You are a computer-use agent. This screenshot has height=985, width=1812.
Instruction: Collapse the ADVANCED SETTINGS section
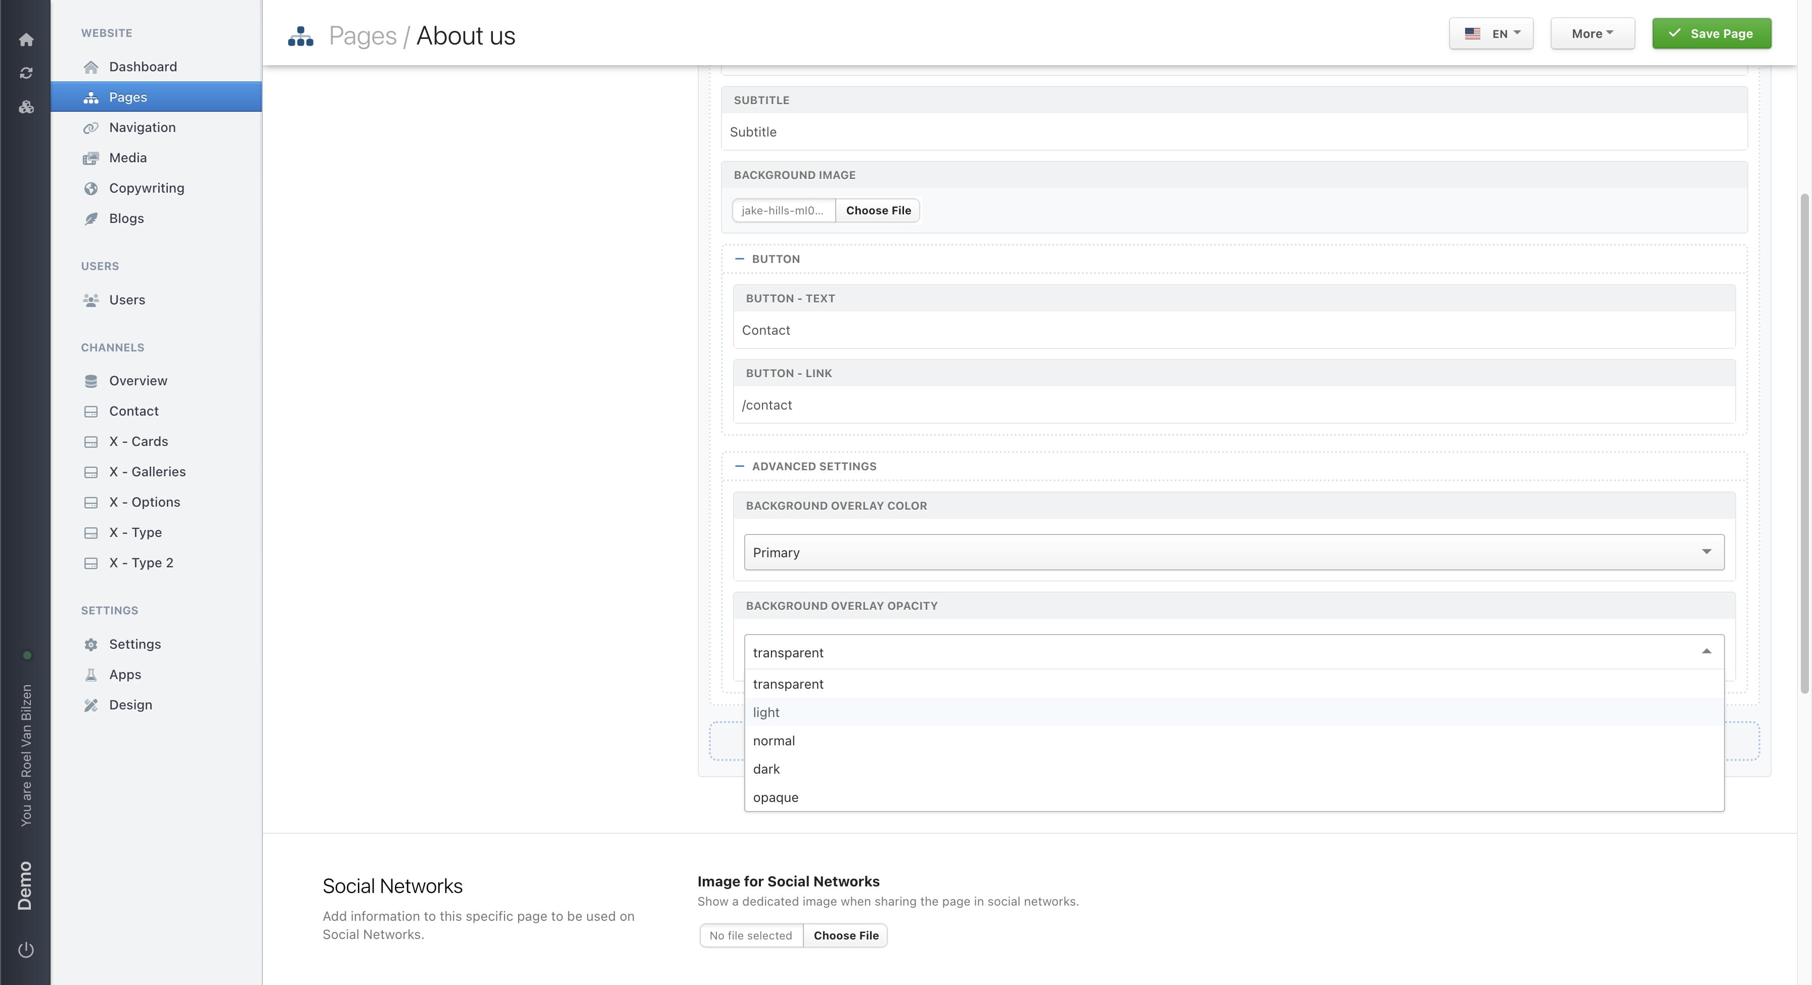(x=740, y=466)
